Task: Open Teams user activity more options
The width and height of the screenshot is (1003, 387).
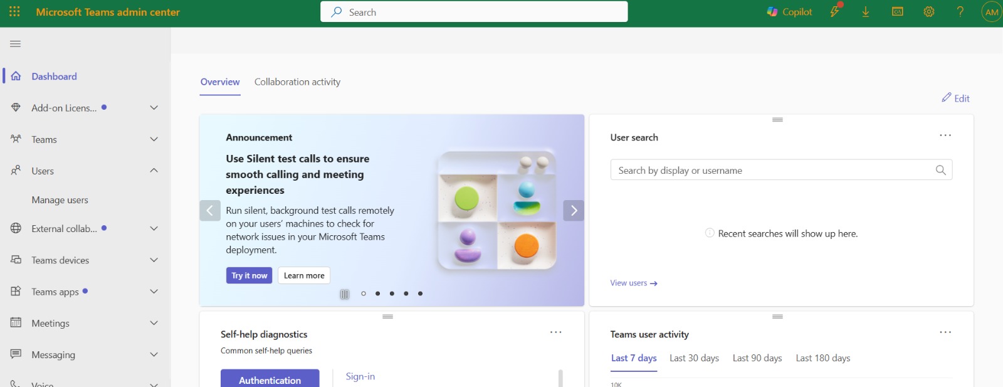Action: click(945, 332)
